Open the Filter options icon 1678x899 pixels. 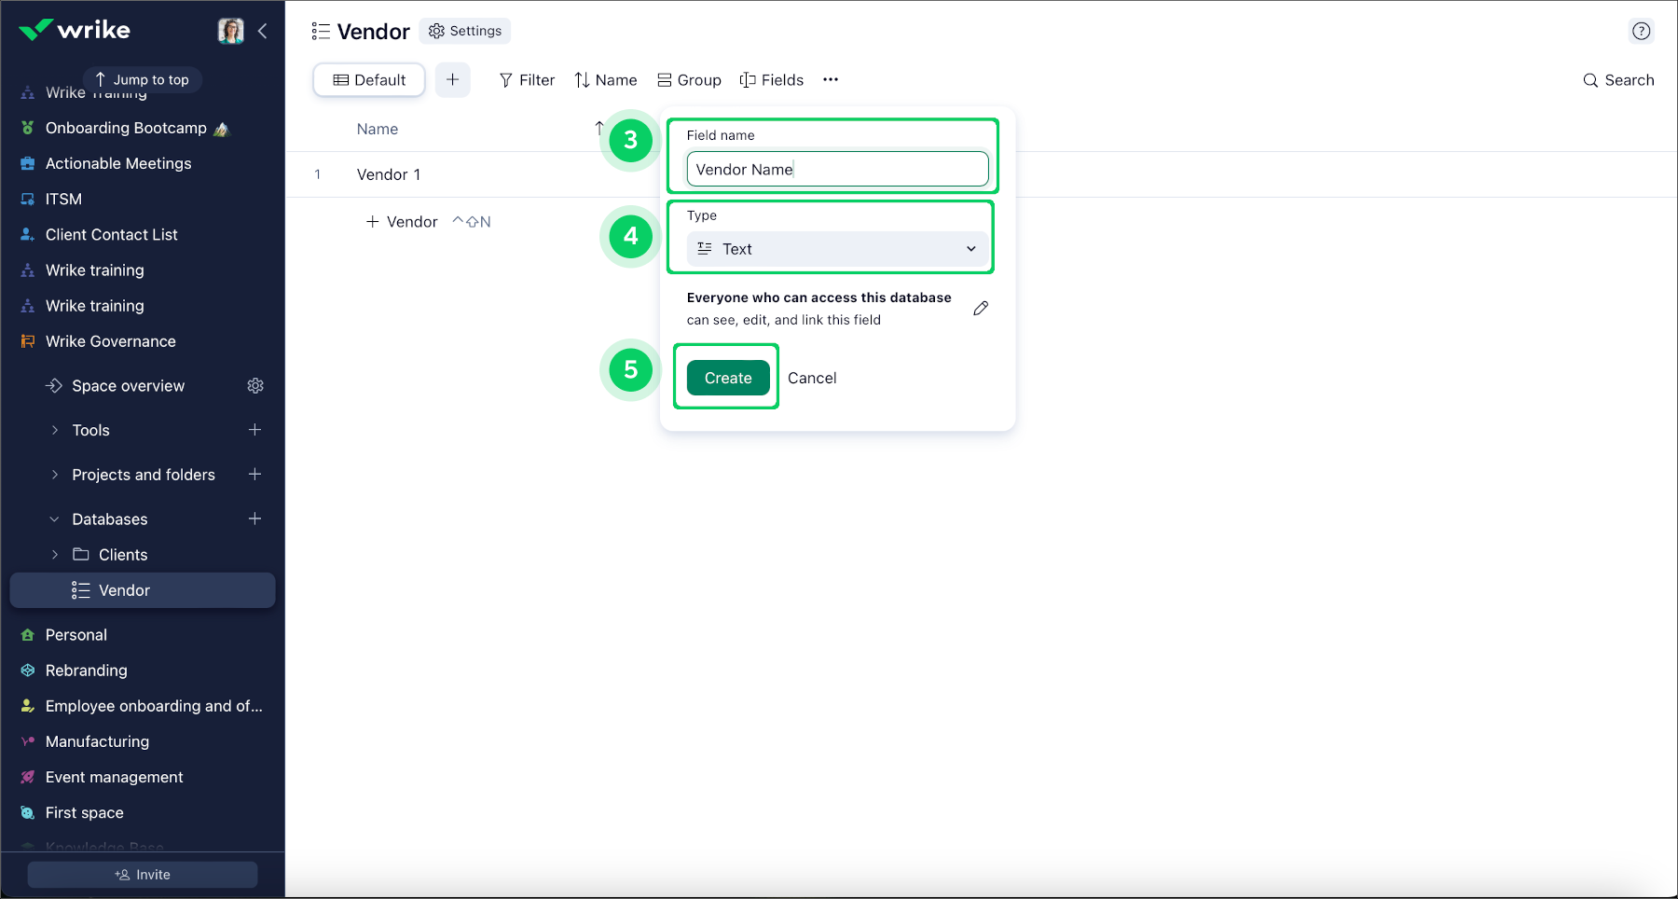(x=504, y=79)
